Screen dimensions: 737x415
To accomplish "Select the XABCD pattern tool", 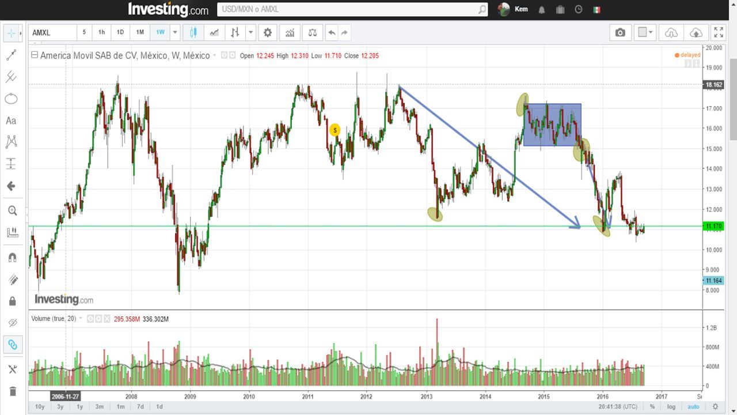I will point(11,142).
